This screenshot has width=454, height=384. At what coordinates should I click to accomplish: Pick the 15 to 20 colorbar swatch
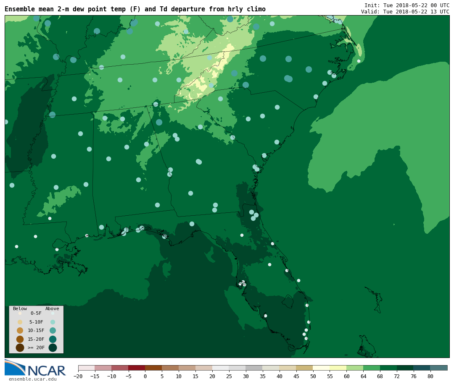(204, 368)
